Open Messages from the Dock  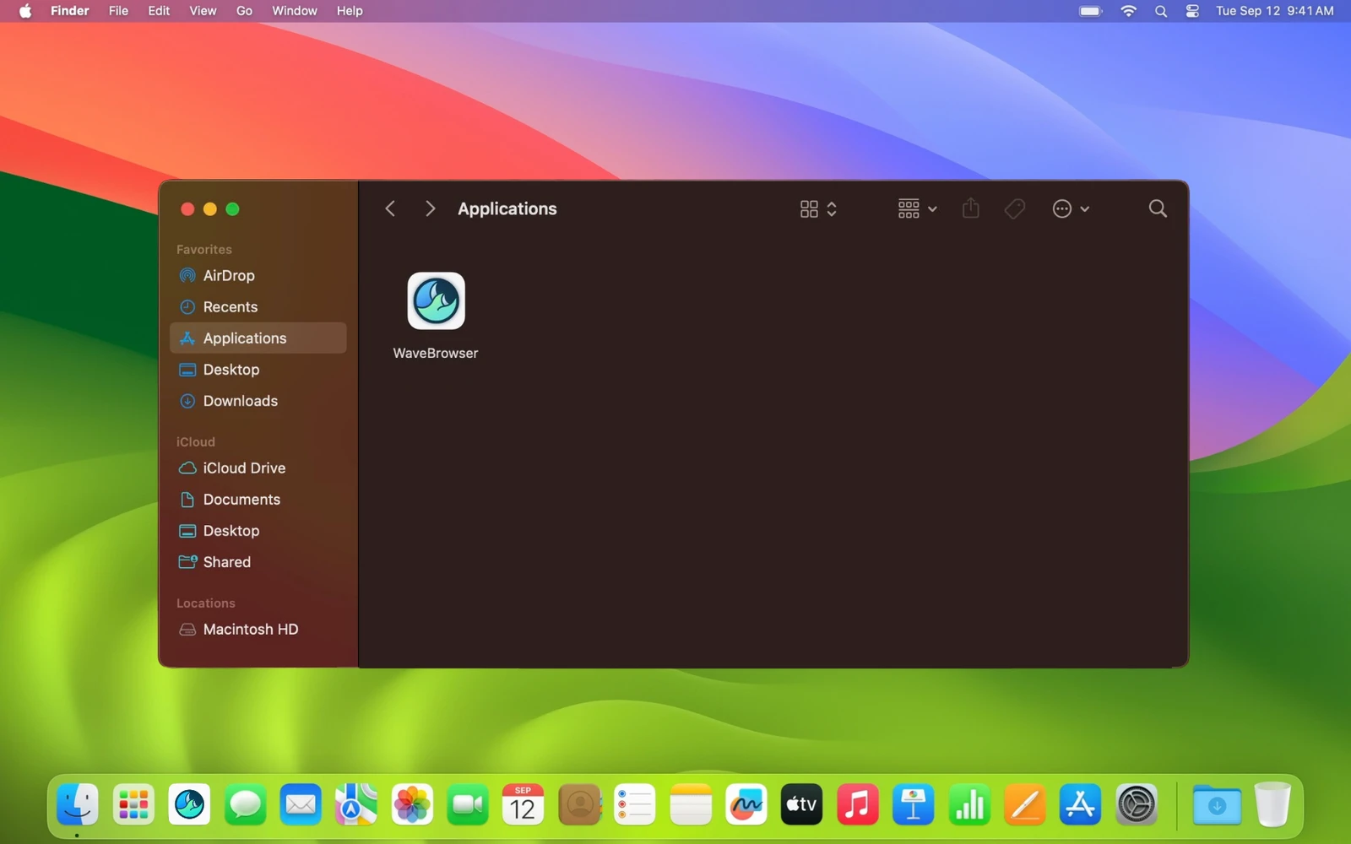click(x=245, y=804)
